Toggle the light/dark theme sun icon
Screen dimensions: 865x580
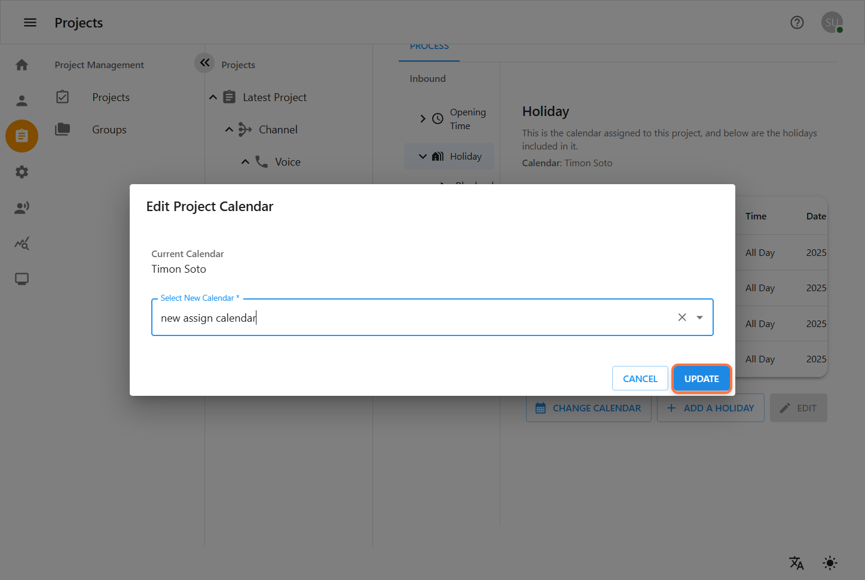pos(830,563)
